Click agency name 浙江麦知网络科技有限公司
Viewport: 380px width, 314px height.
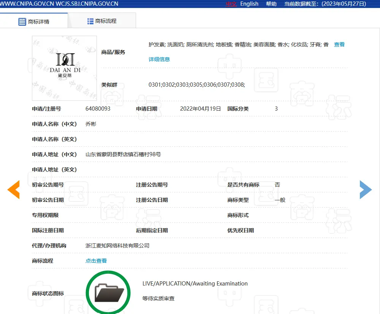point(118,246)
